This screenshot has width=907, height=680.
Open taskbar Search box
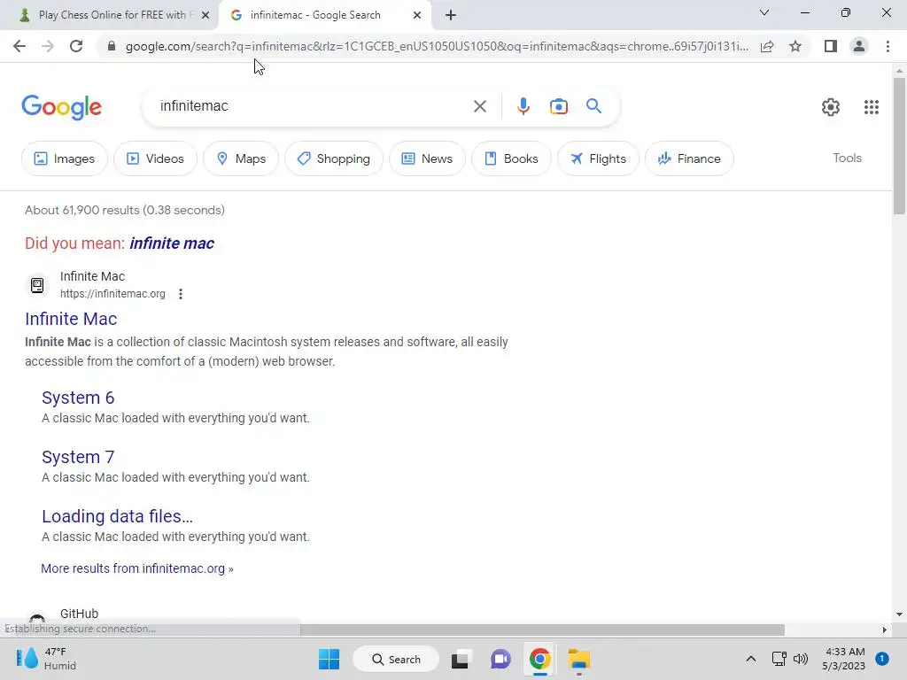point(396,659)
